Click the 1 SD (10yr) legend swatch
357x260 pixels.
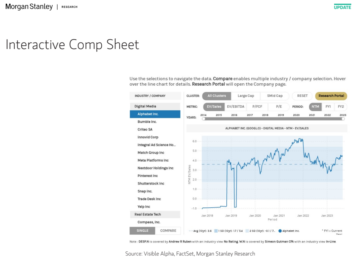(x=216, y=231)
